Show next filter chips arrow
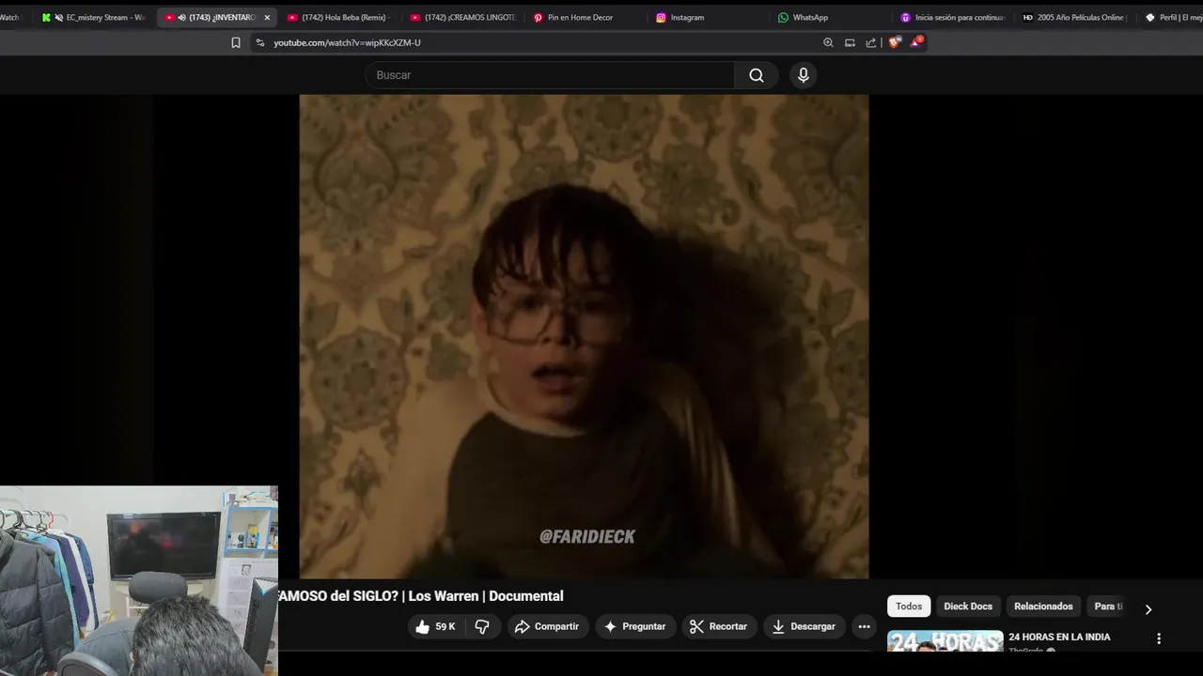This screenshot has width=1203, height=676. coord(1148,608)
